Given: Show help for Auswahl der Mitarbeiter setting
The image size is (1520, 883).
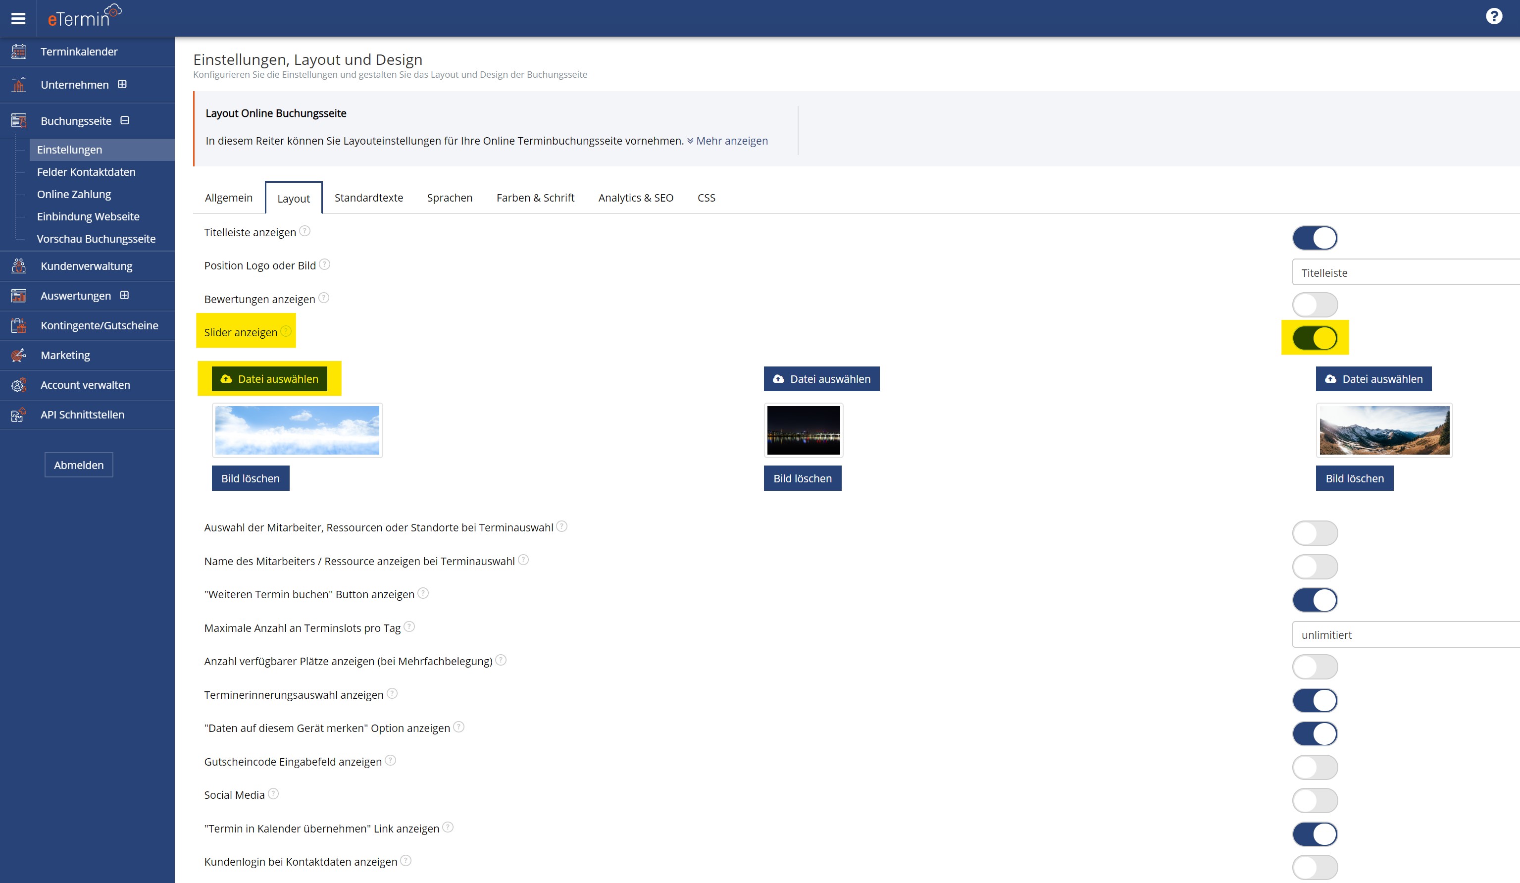Looking at the screenshot, I should pyautogui.click(x=561, y=526).
